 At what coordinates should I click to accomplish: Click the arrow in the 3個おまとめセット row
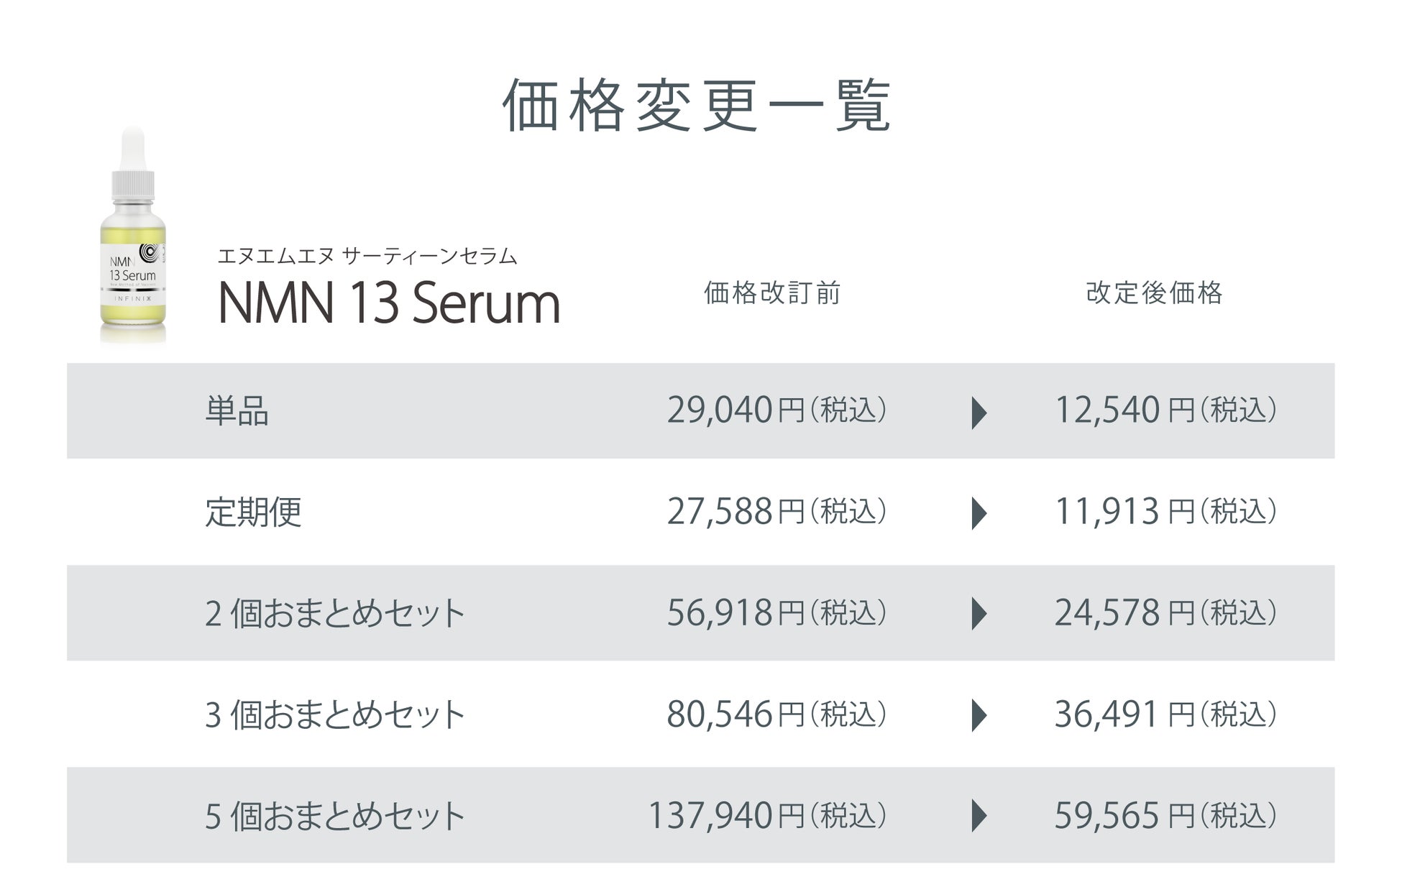coord(978,715)
